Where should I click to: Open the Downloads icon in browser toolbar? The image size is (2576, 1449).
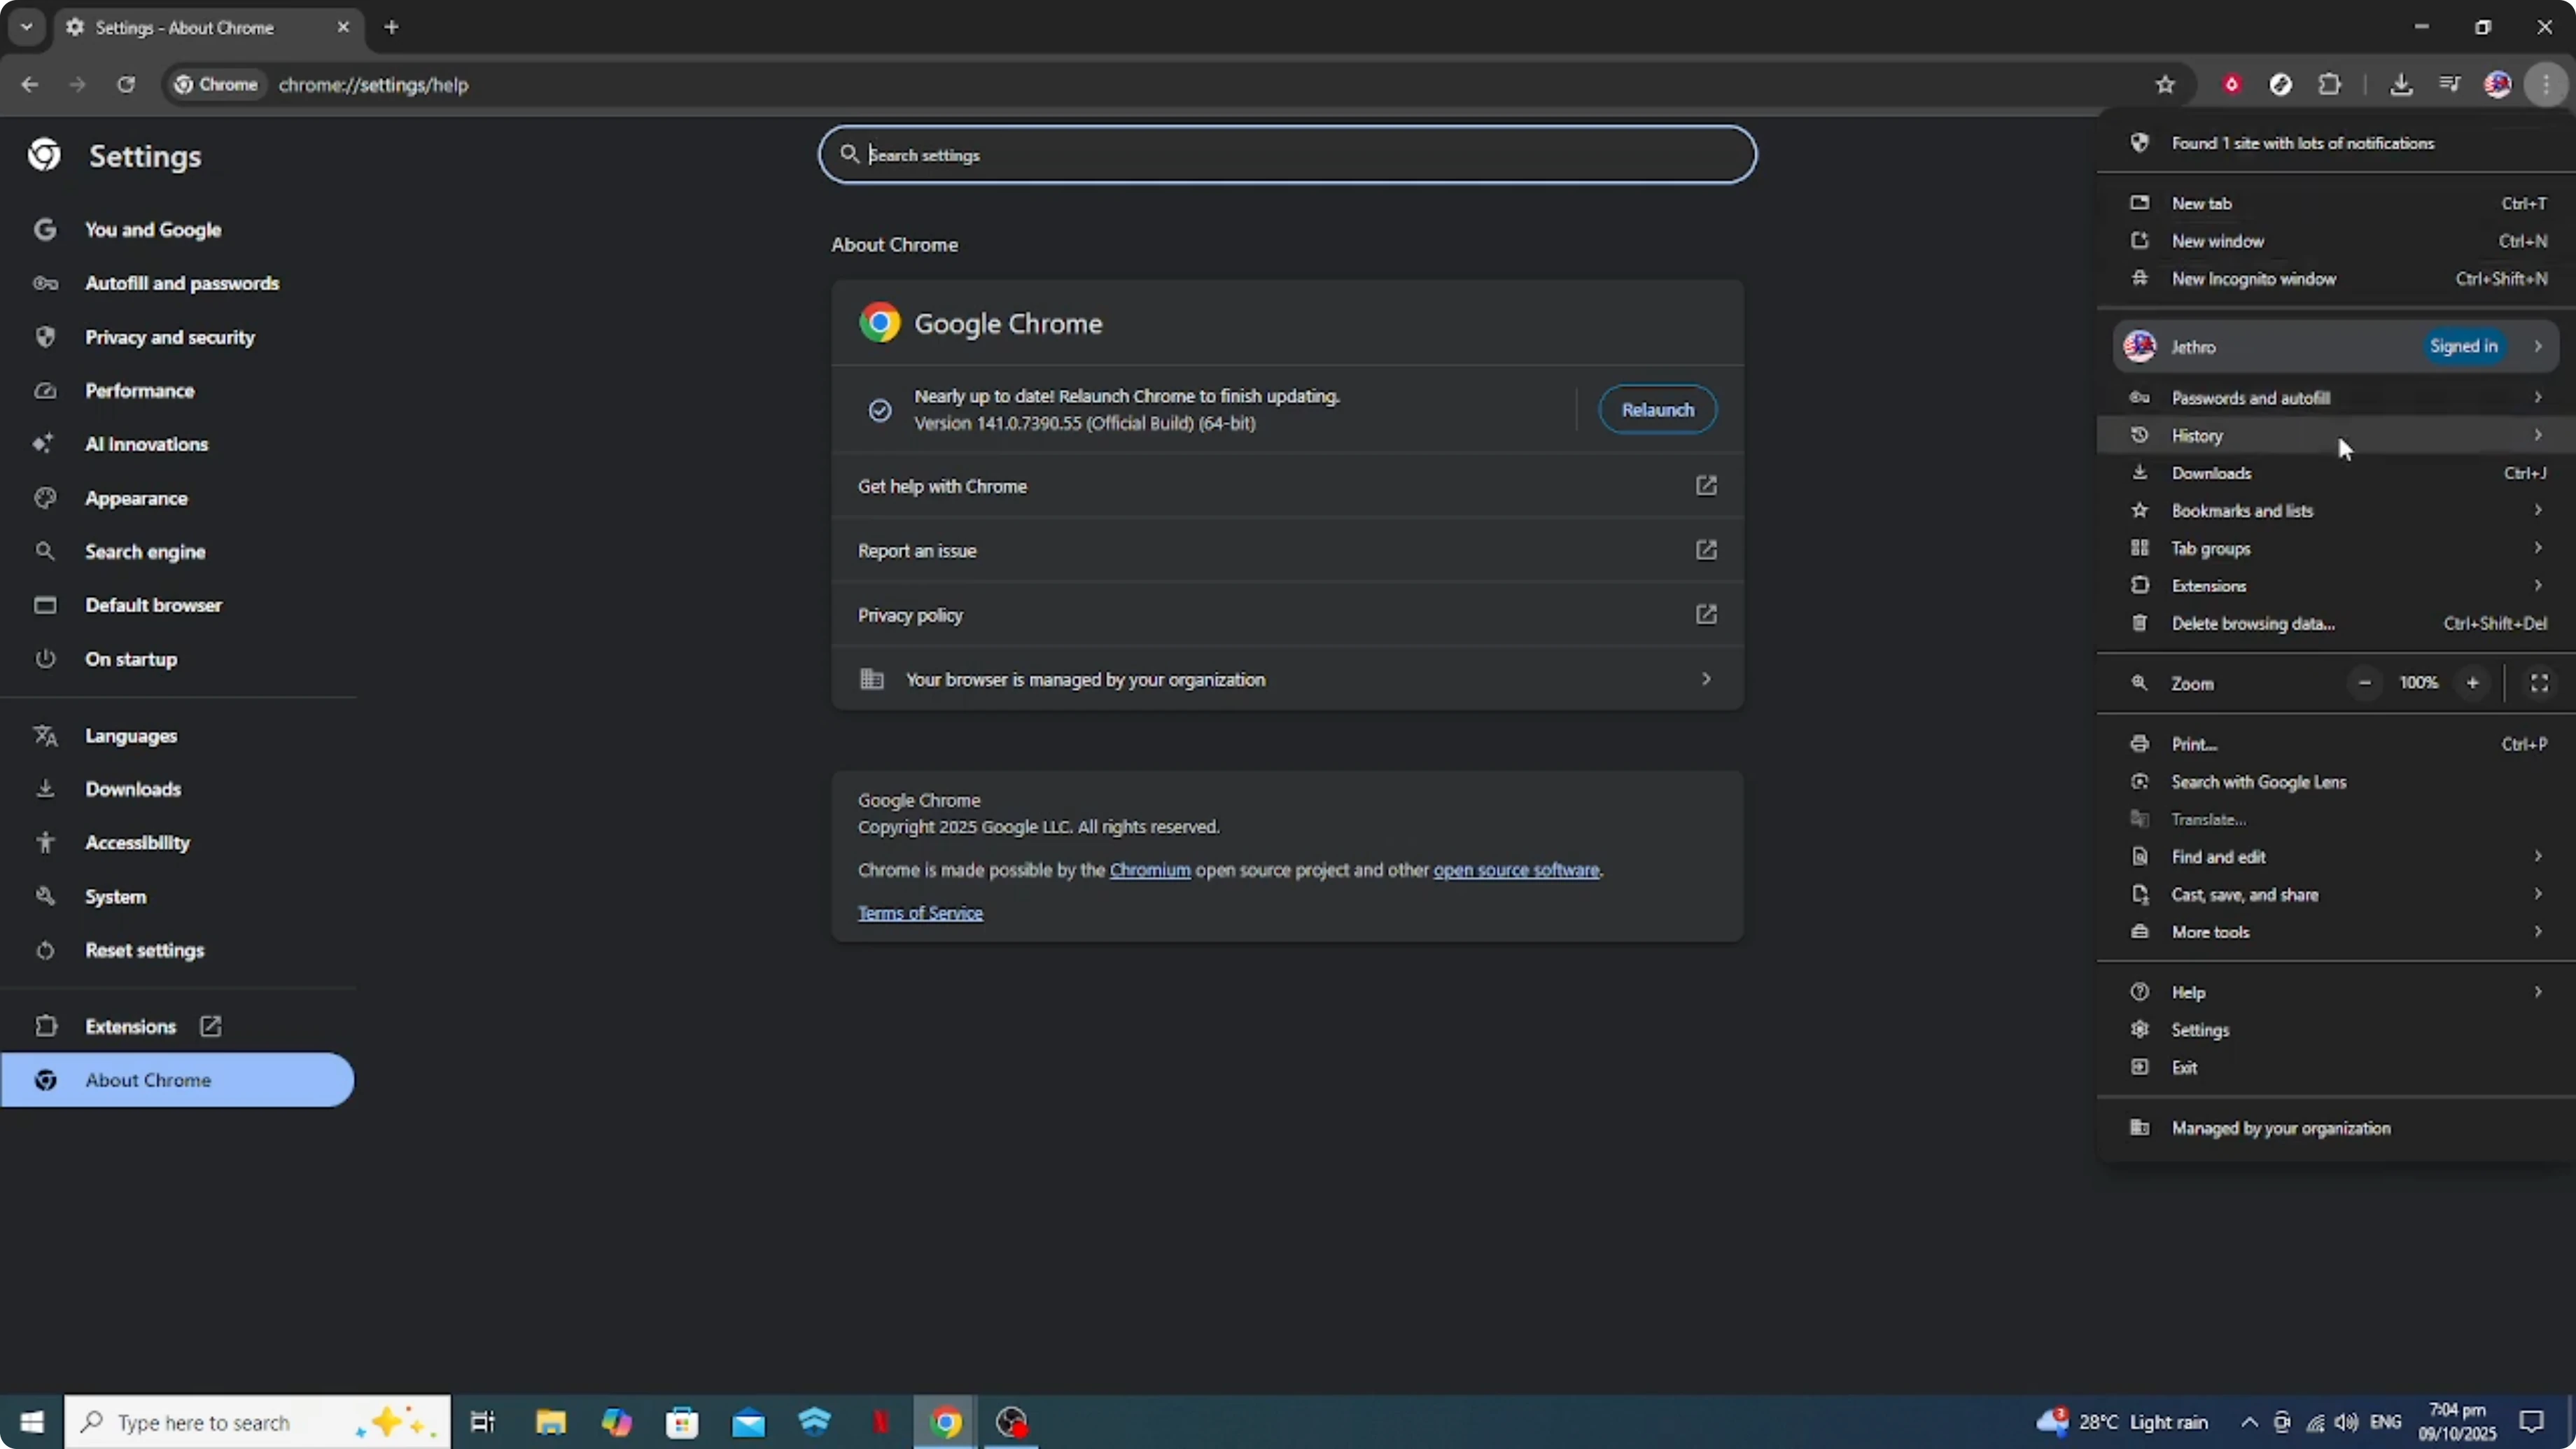click(2402, 85)
